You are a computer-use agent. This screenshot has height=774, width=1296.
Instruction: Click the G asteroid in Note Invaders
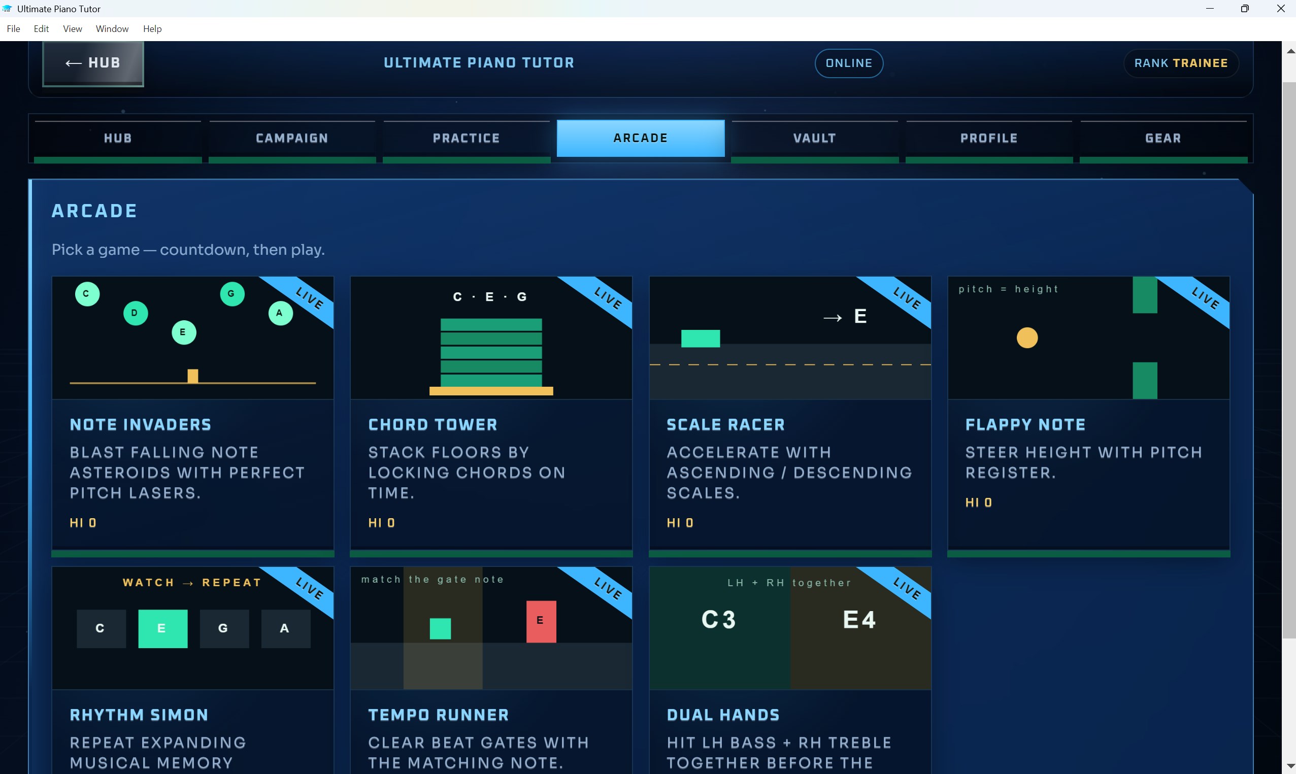point(232,294)
